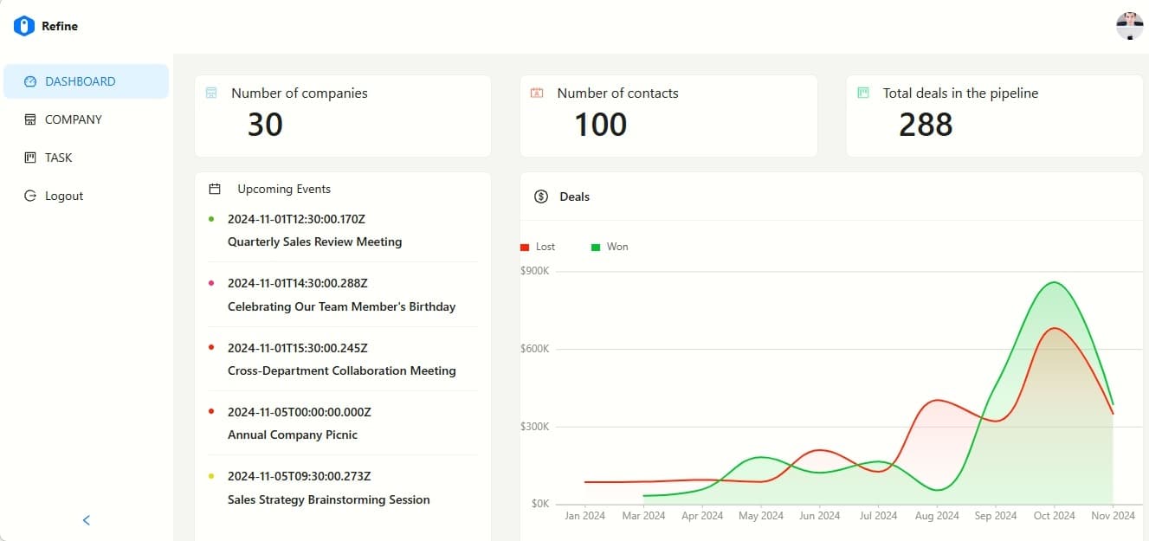Click the Refine brand name text
This screenshot has height=541, width=1149.
click(60, 26)
